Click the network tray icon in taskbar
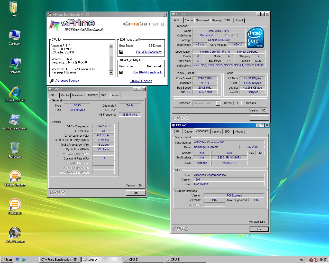329x263 pixels. point(311,260)
